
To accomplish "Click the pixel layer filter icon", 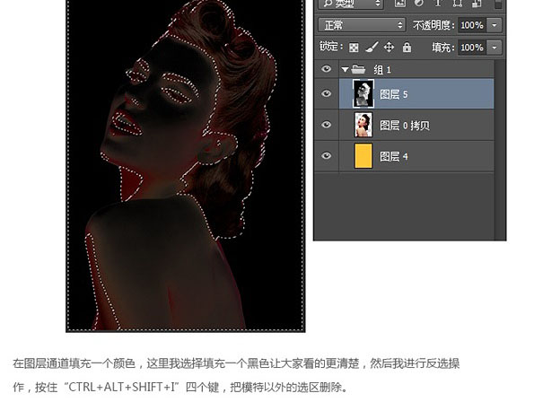I will pos(400,3).
